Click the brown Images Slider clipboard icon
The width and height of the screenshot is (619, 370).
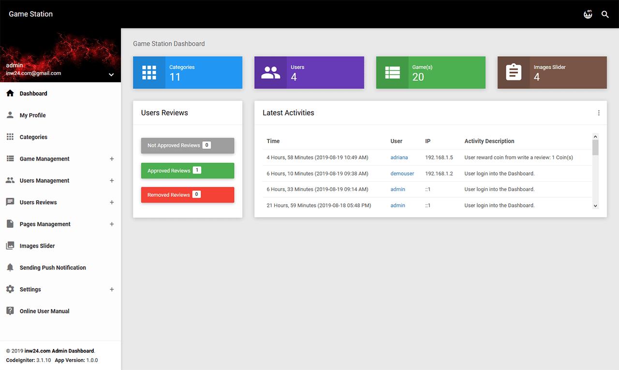click(x=514, y=73)
